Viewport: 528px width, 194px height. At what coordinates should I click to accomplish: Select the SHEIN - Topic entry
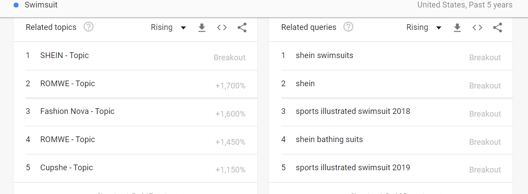pos(135,56)
